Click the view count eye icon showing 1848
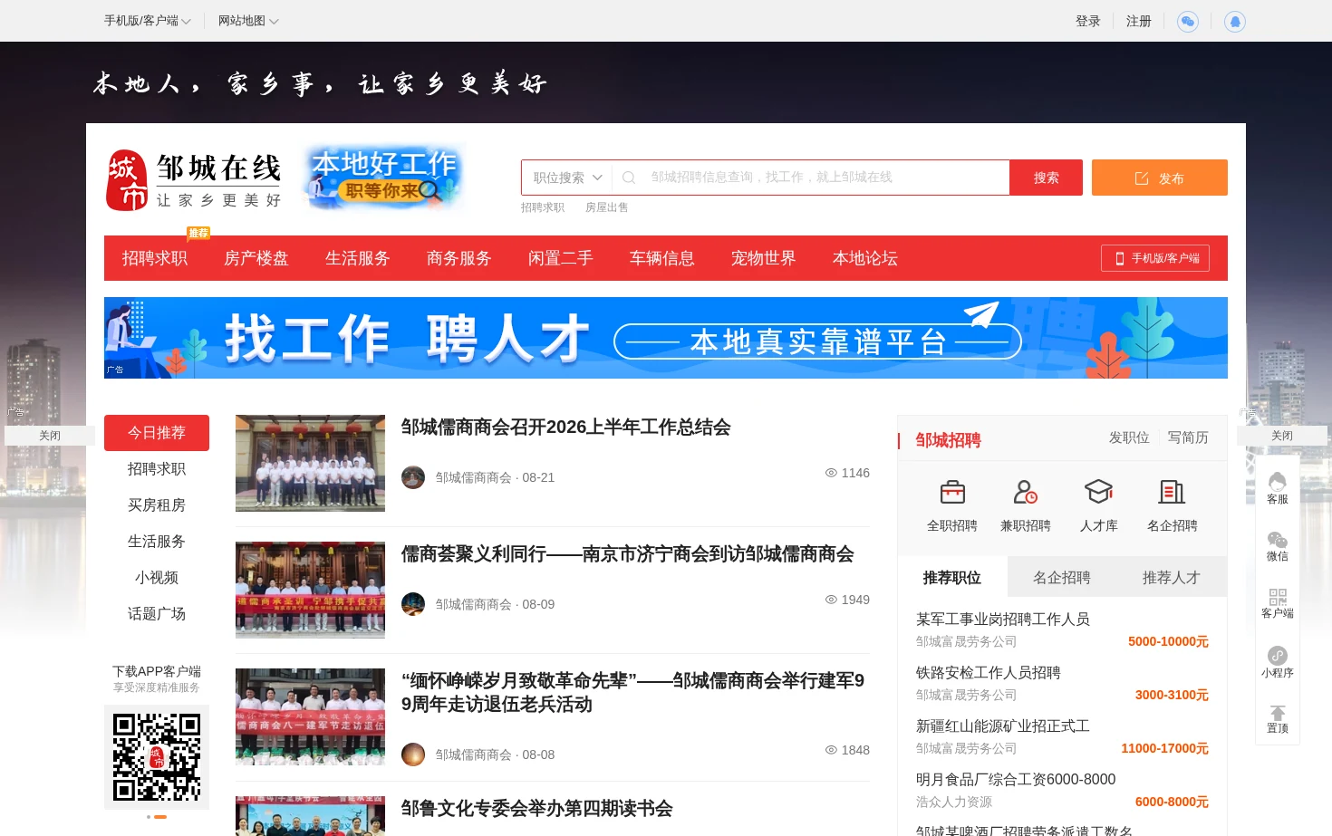 pos(831,750)
